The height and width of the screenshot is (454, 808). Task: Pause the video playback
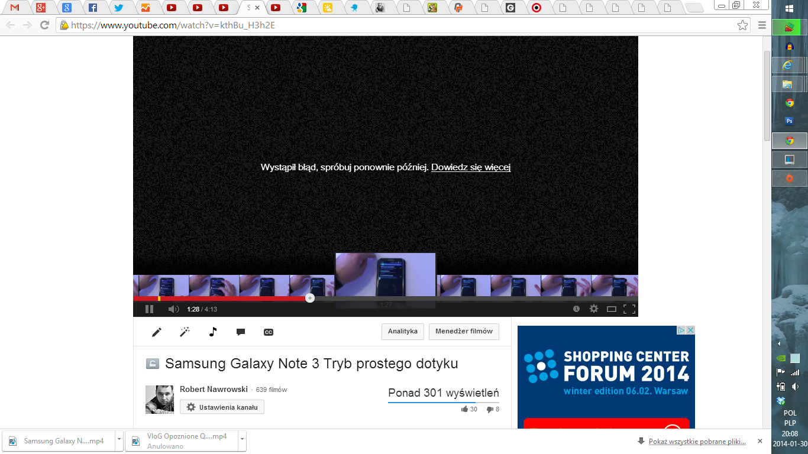pyautogui.click(x=149, y=309)
